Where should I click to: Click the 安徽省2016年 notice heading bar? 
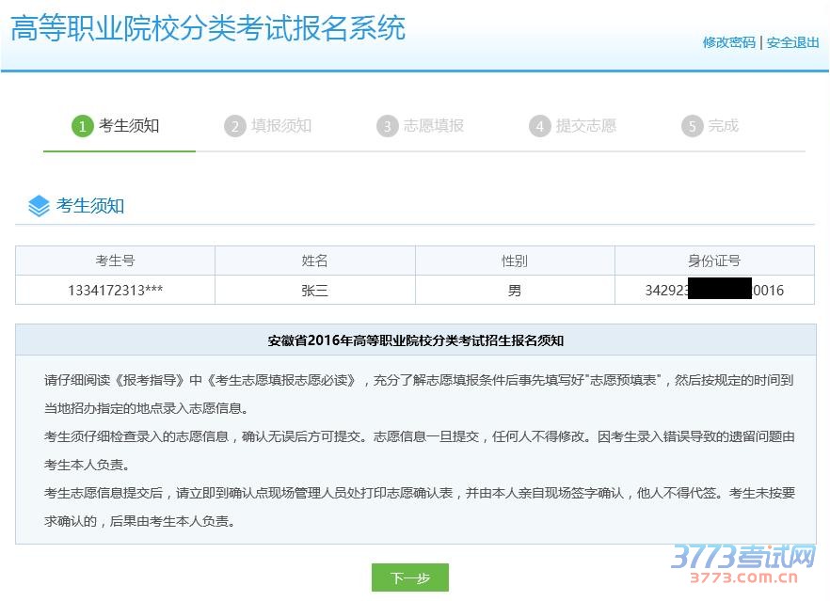[415, 340]
